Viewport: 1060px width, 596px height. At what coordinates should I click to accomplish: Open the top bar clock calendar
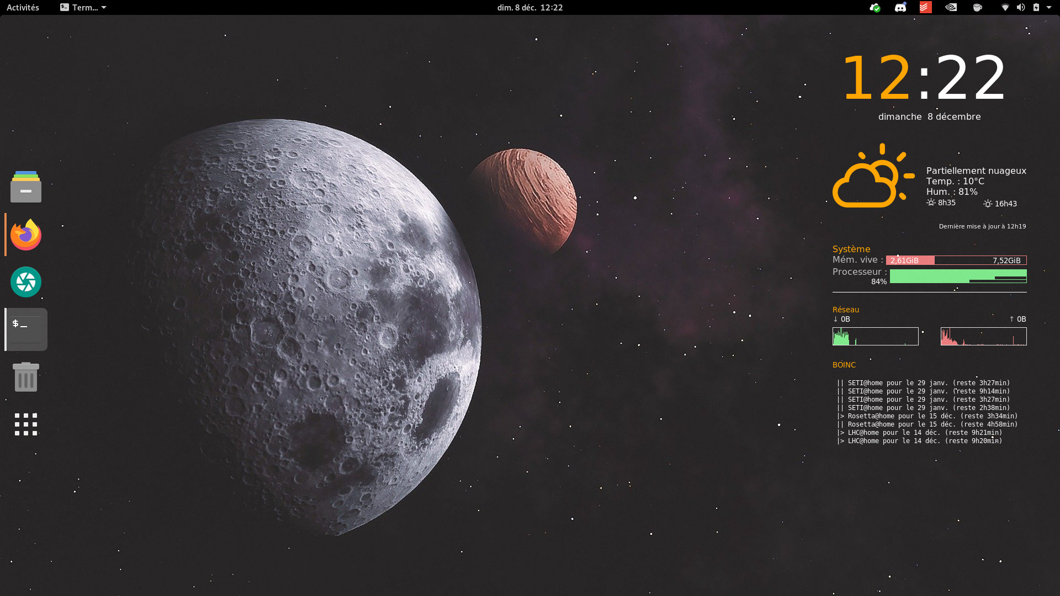[529, 8]
